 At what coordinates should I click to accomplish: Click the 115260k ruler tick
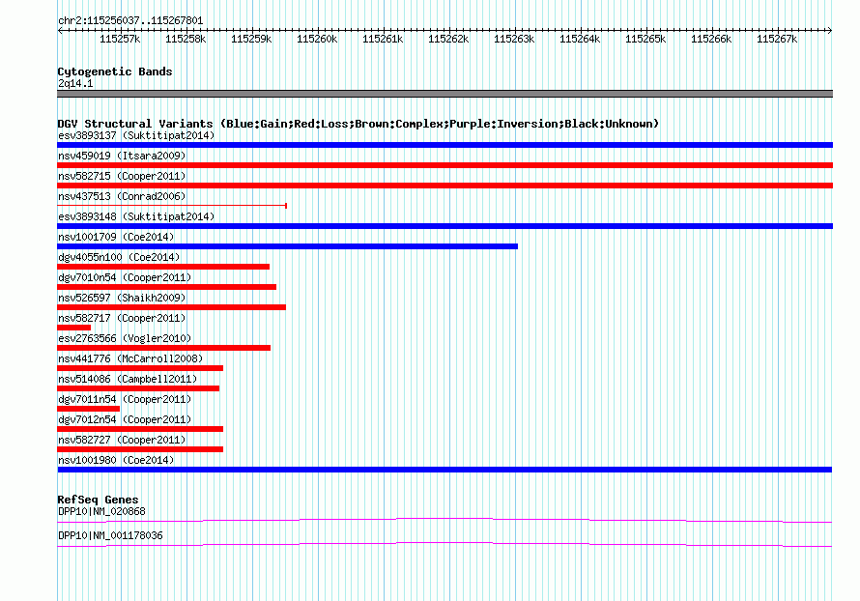tap(317, 39)
